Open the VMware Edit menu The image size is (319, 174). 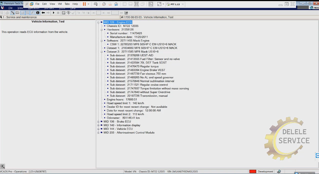[x=45, y=4]
